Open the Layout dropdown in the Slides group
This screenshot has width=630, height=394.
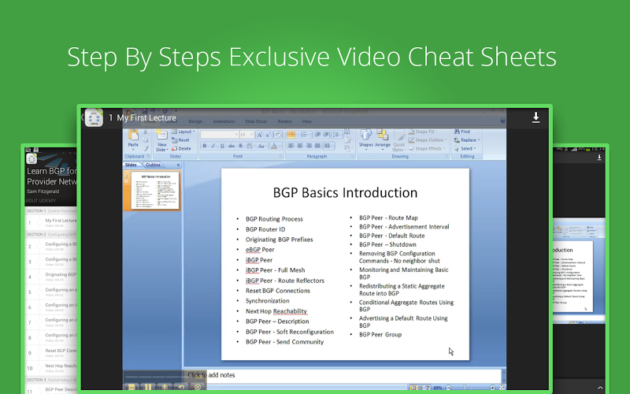coord(183,132)
